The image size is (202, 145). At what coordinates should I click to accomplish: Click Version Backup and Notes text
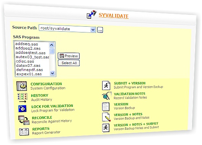[131, 118]
